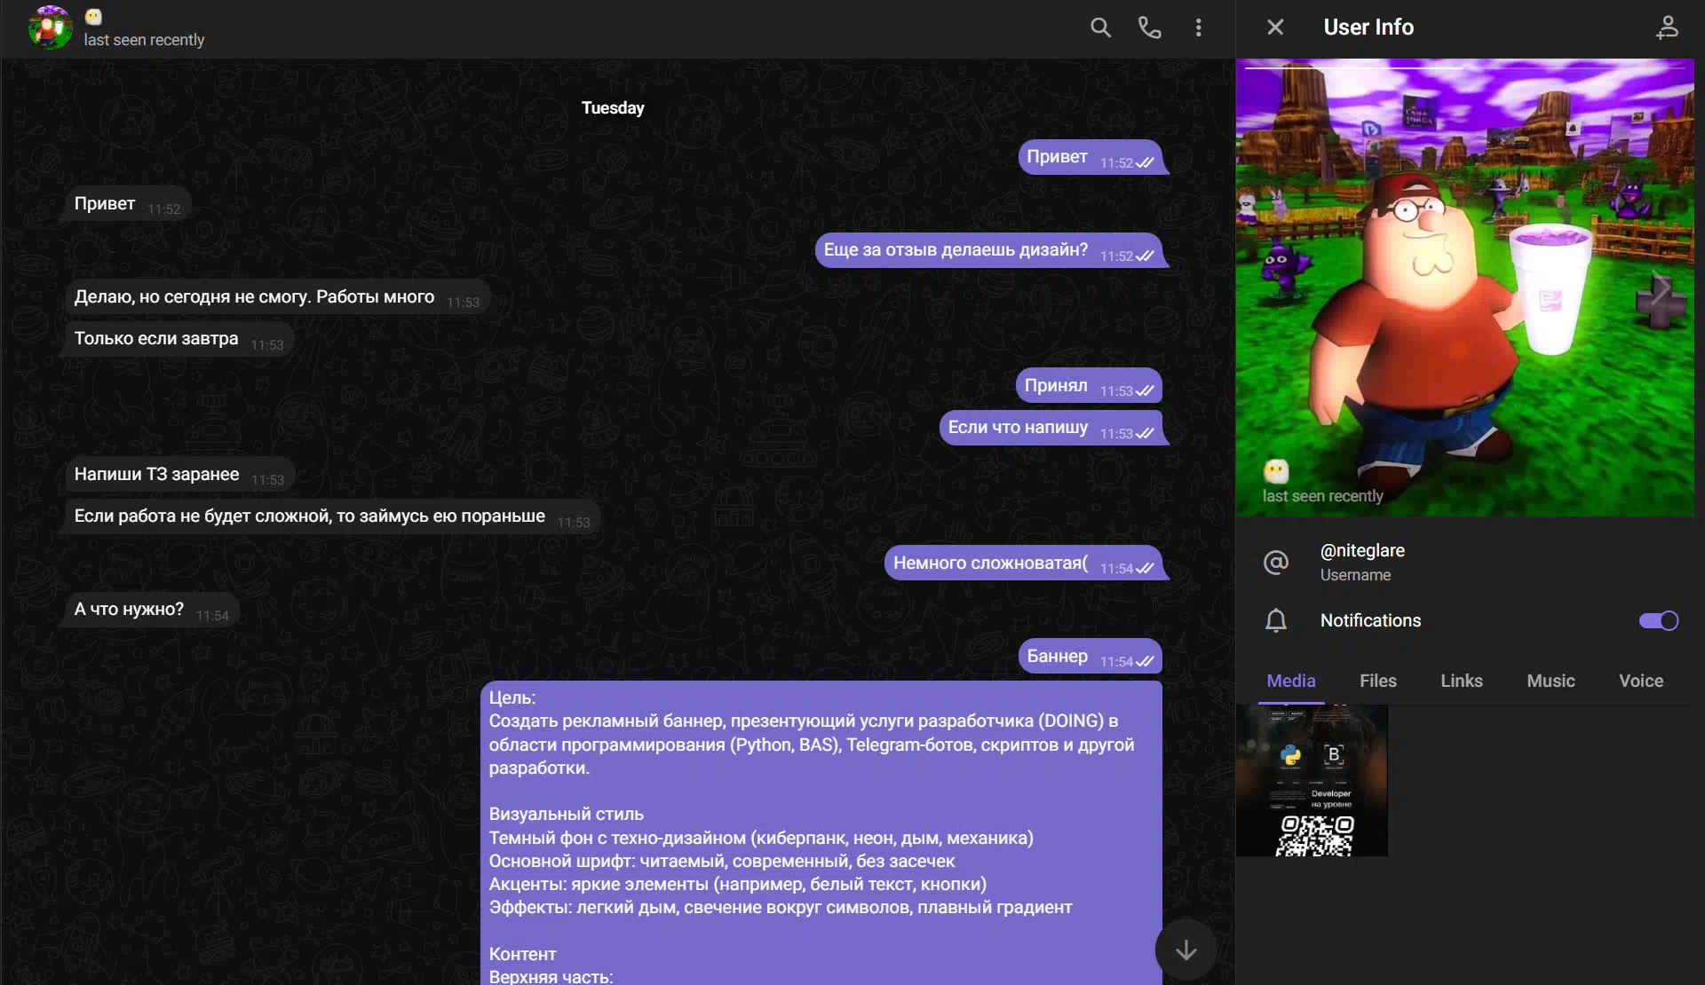Select message 'Еще за отзыв делаешь дизайн?'
The image size is (1705, 985).
coord(988,250)
